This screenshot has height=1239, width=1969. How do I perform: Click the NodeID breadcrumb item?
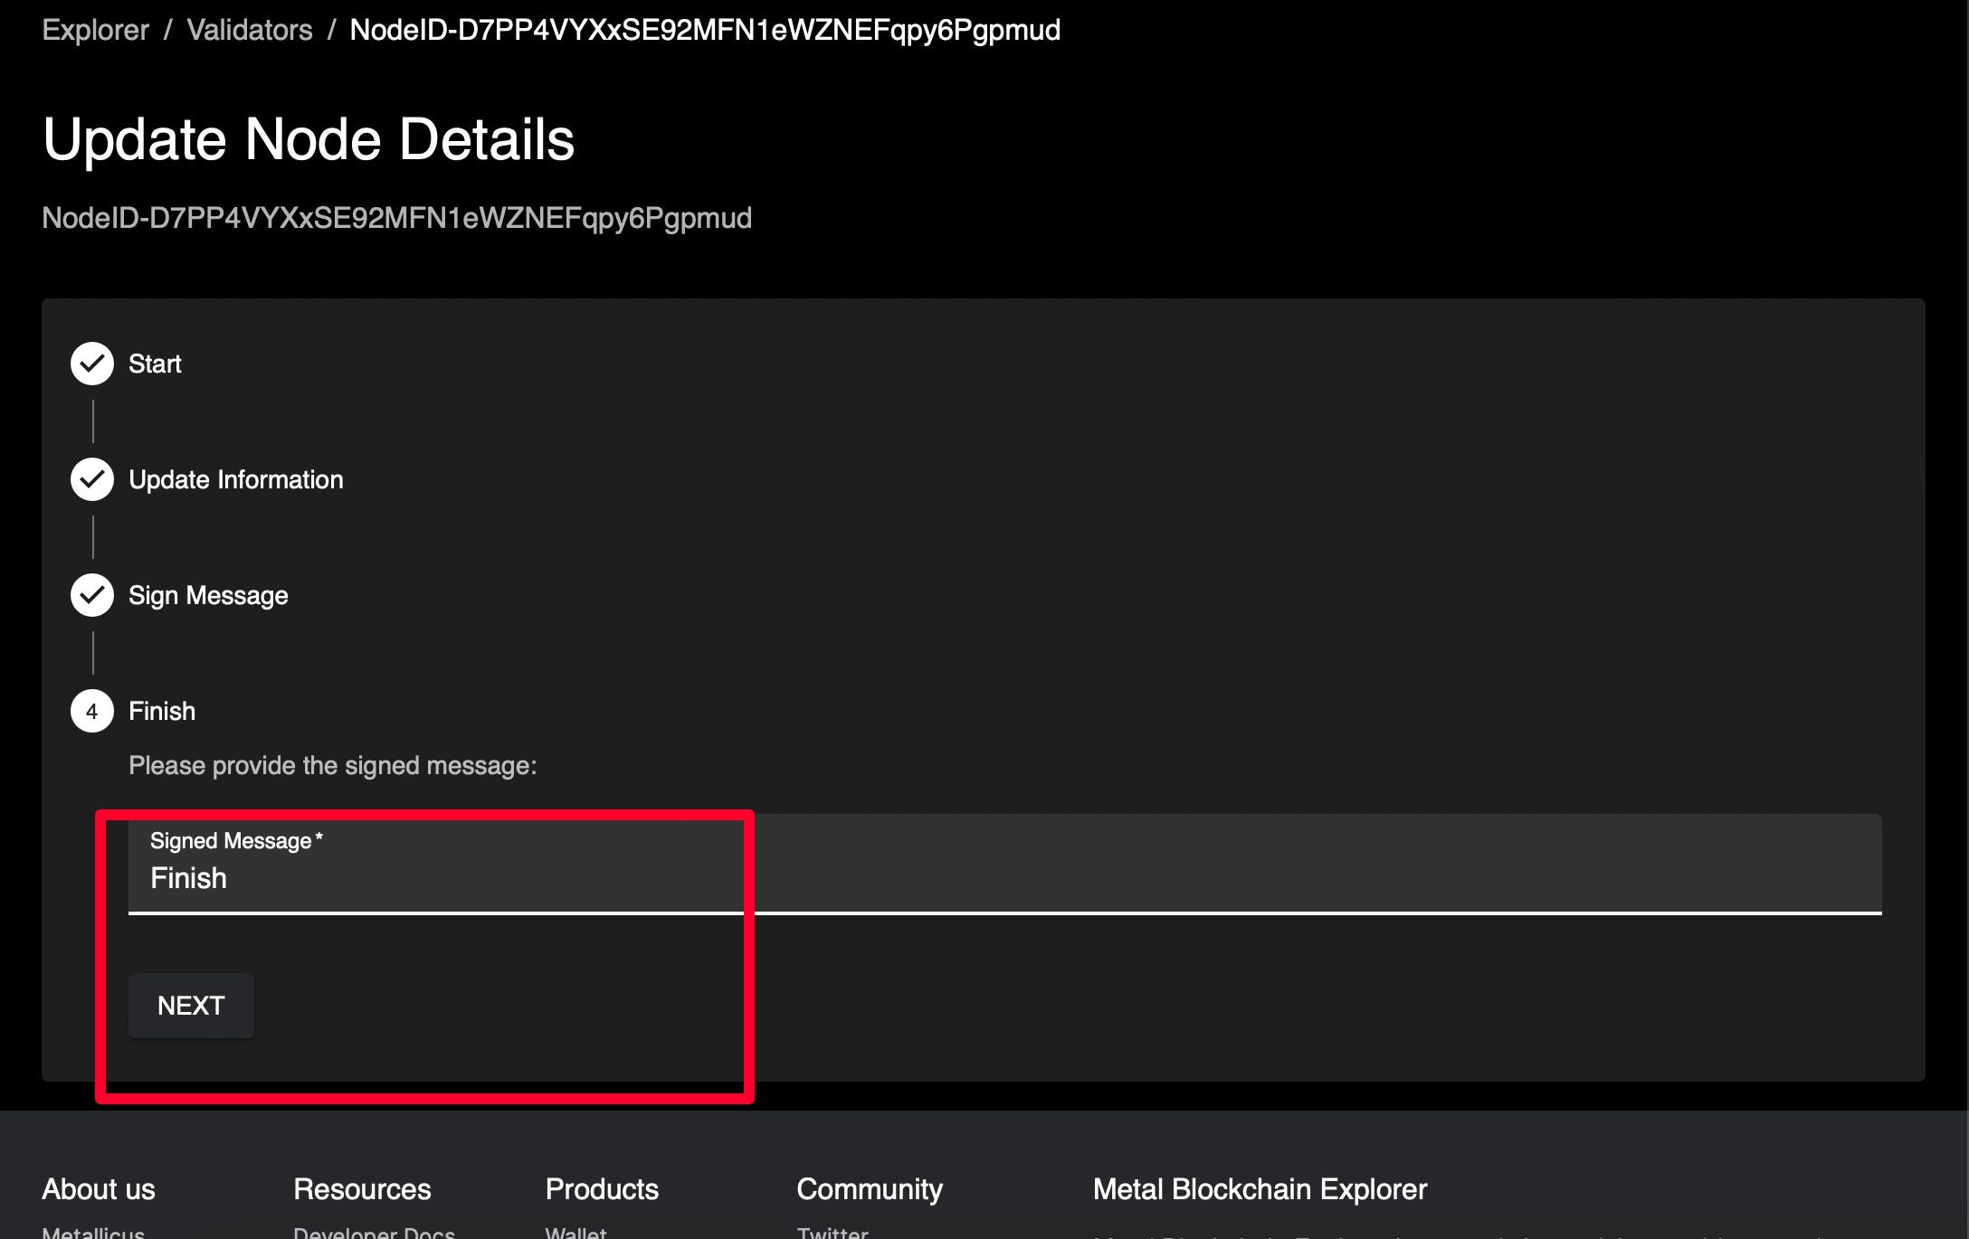click(x=705, y=30)
